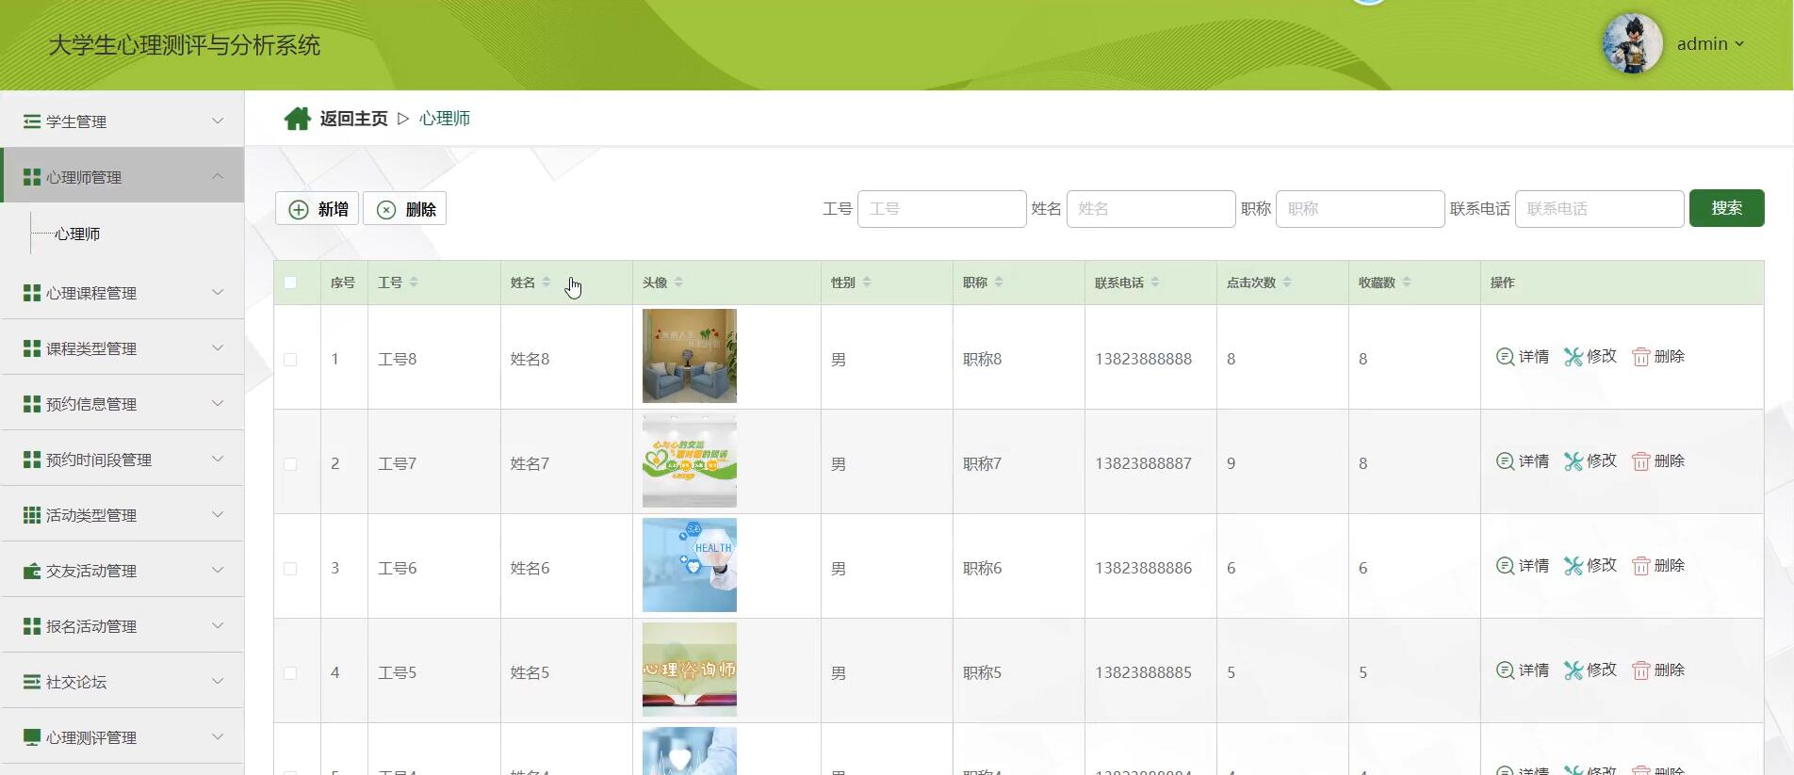This screenshot has height=775, width=1794.
Task: Click the 报名活动管理 grid icon
Action: [x=32, y=626]
